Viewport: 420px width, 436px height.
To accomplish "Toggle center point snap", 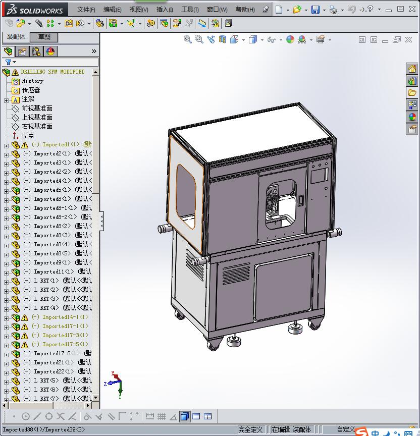I will [26, 416].
